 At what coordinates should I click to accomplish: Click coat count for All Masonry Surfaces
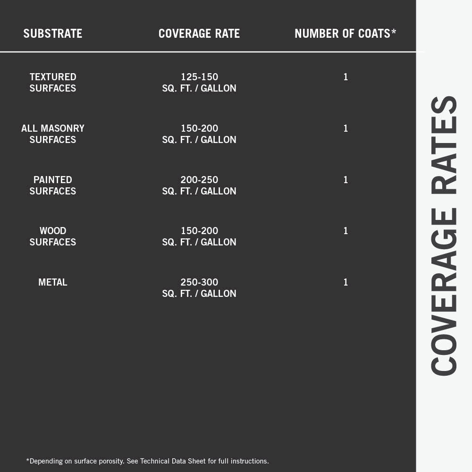pos(346,128)
